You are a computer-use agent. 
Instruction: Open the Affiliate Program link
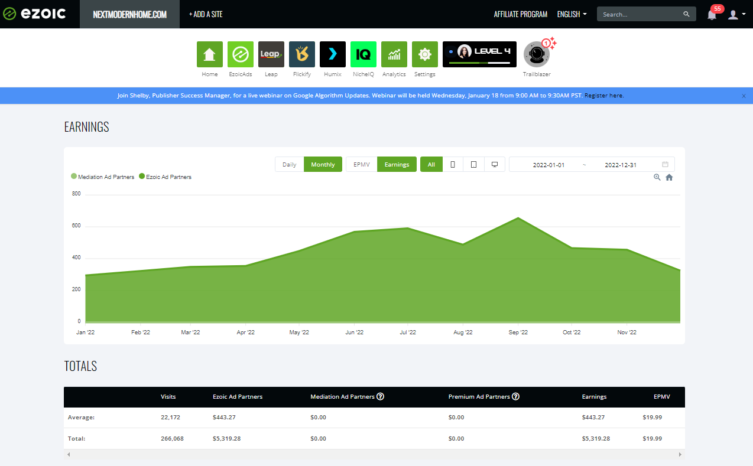(x=521, y=14)
